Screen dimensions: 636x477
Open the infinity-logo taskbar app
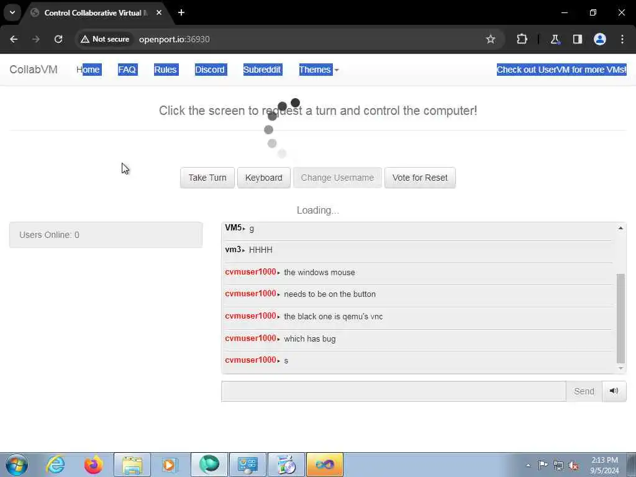[x=324, y=465]
